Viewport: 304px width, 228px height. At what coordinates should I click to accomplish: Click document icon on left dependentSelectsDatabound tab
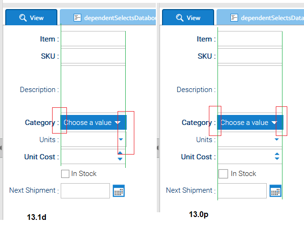click(x=77, y=18)
